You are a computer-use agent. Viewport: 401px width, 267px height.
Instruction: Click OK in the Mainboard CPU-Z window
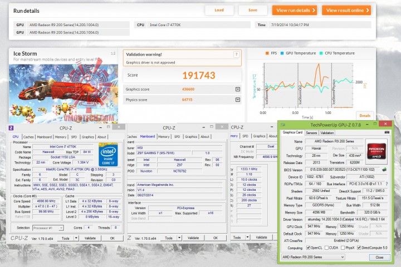[x=216, y=238]
